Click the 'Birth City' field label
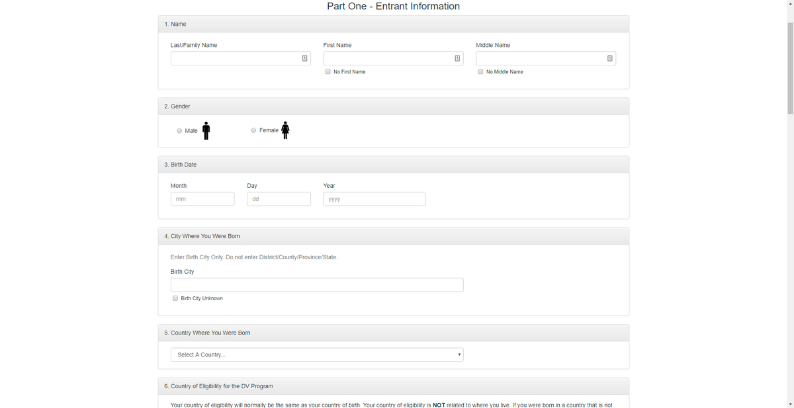The height and width of the screenshot is (408, 794). 183,272
